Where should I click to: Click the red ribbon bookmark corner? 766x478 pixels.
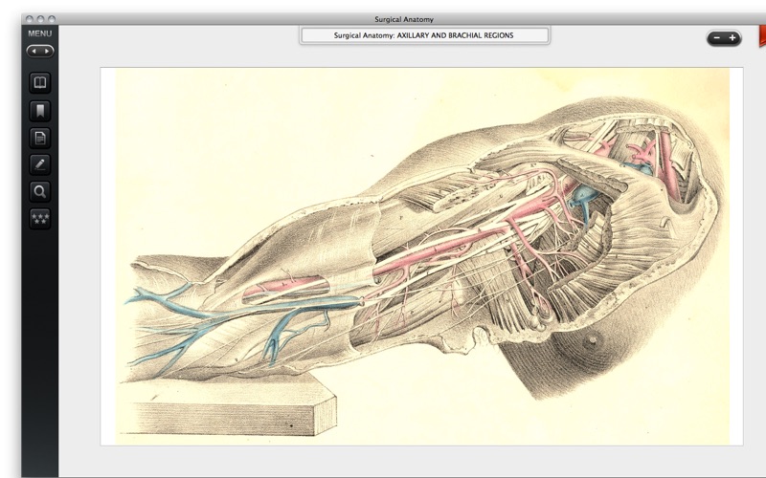[762, 36]
